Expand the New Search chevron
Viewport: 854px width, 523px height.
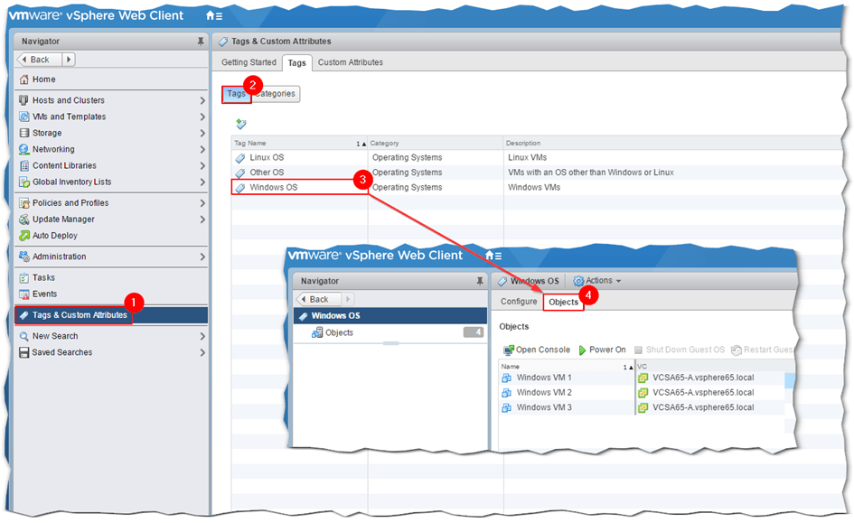coord(202,337)
